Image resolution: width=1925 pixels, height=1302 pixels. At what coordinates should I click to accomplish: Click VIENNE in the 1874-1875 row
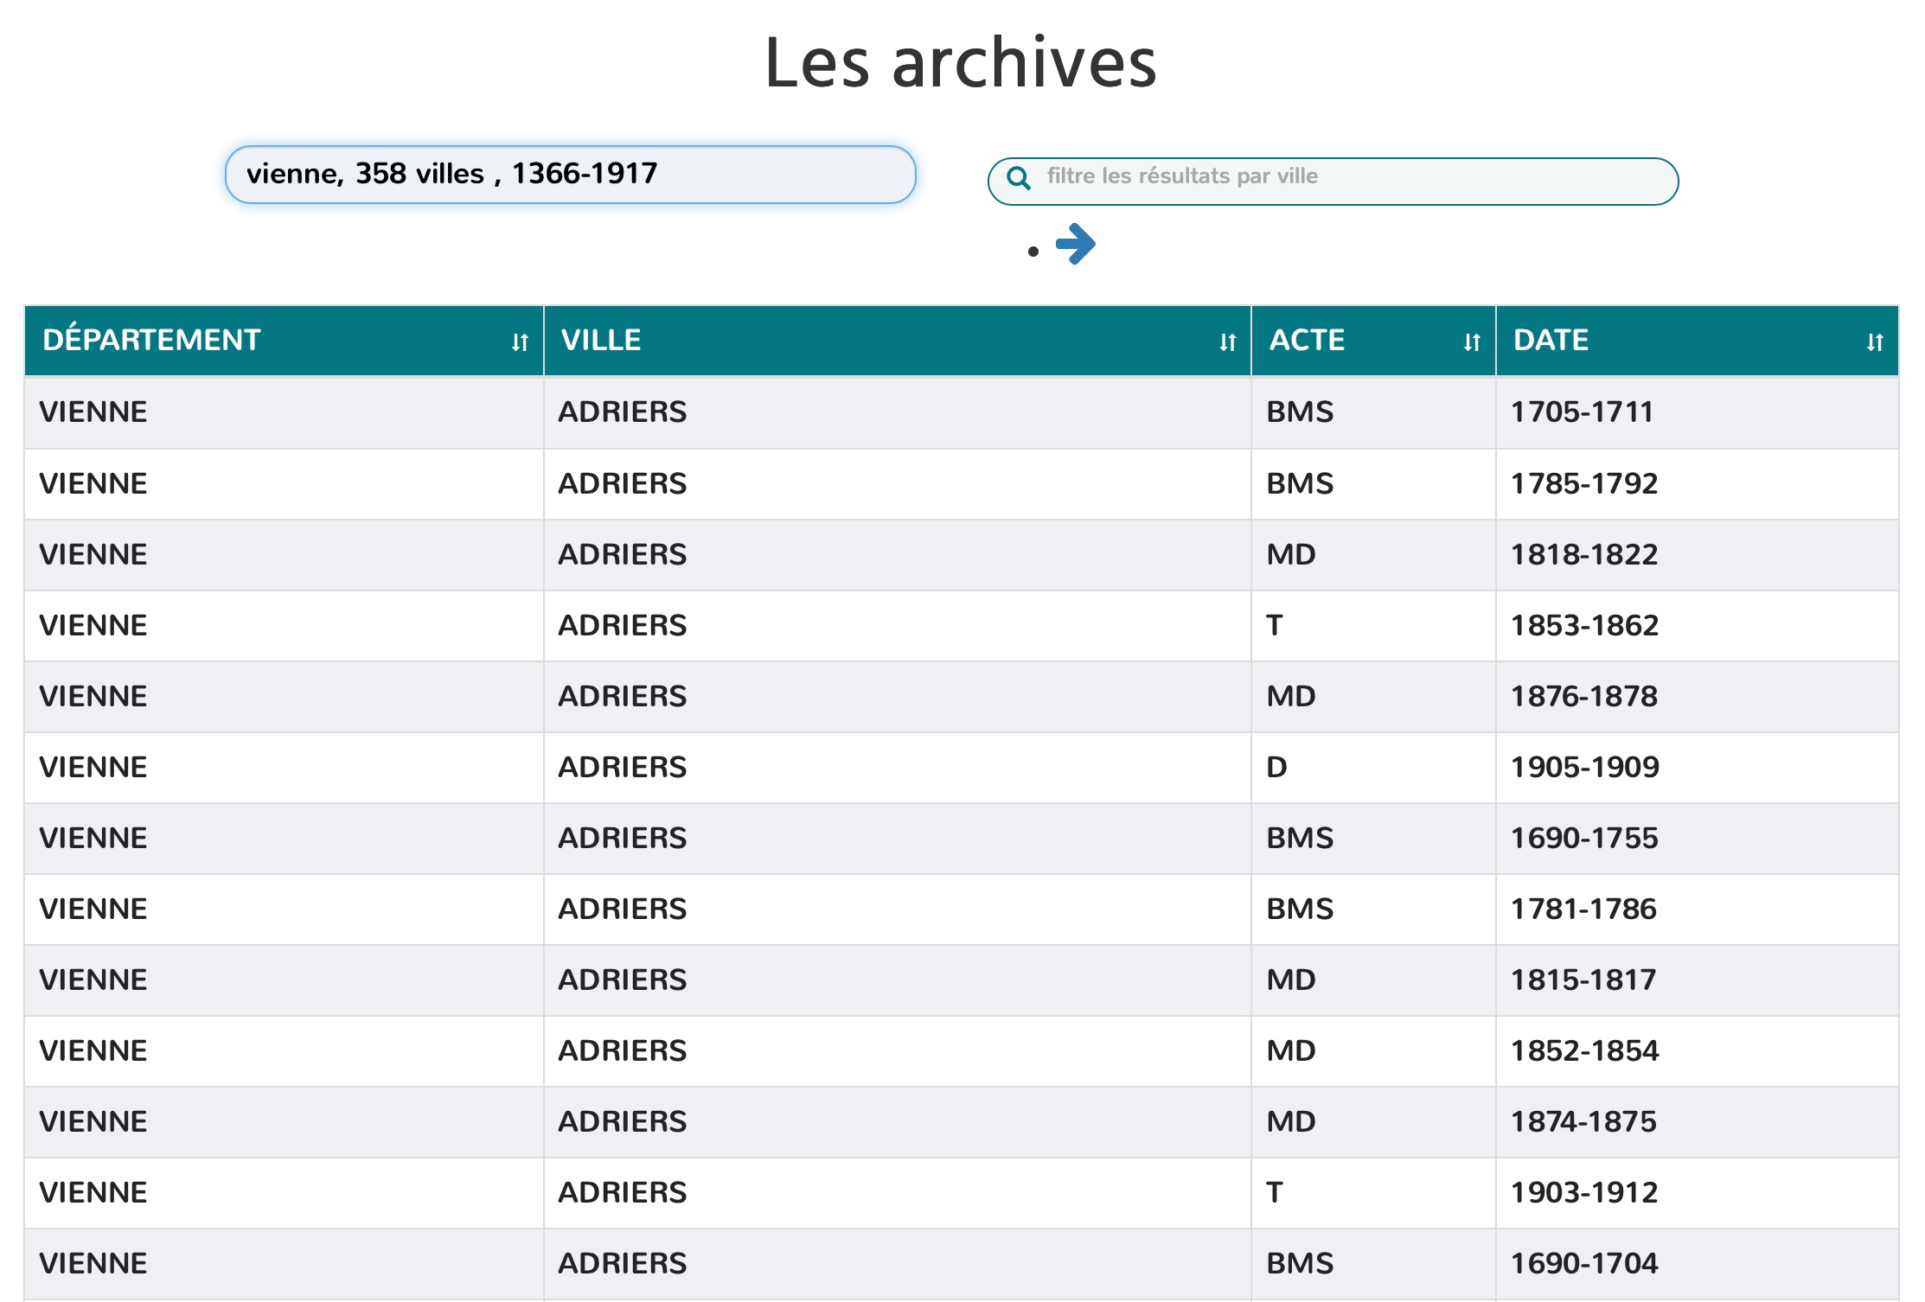point(93,1121)
